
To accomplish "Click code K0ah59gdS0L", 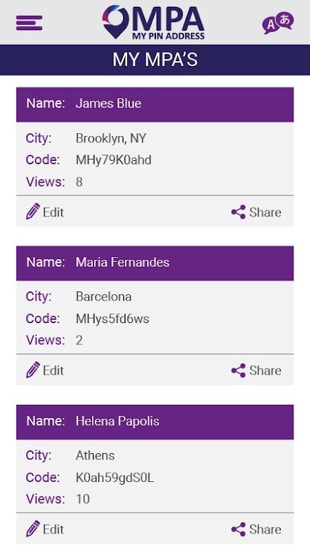I will (x=115, y=477).
